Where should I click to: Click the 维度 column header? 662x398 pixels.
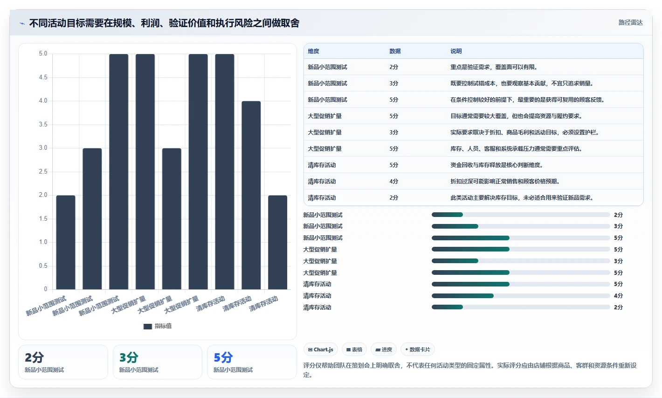[313, 51]
